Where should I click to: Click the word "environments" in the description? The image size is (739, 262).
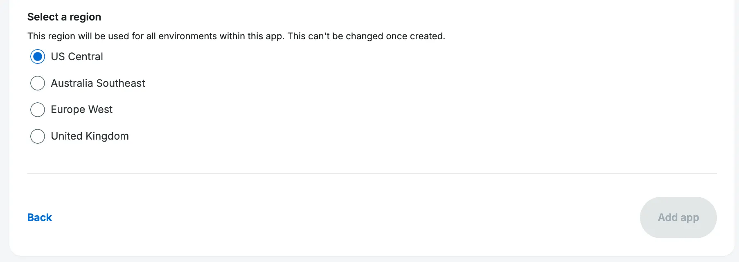[187, 36]
